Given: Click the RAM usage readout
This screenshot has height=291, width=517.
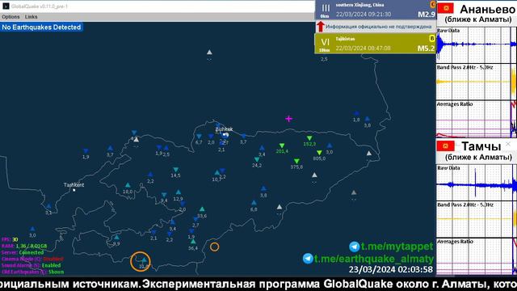Looking at the screenshot, I should coord(24,246).
